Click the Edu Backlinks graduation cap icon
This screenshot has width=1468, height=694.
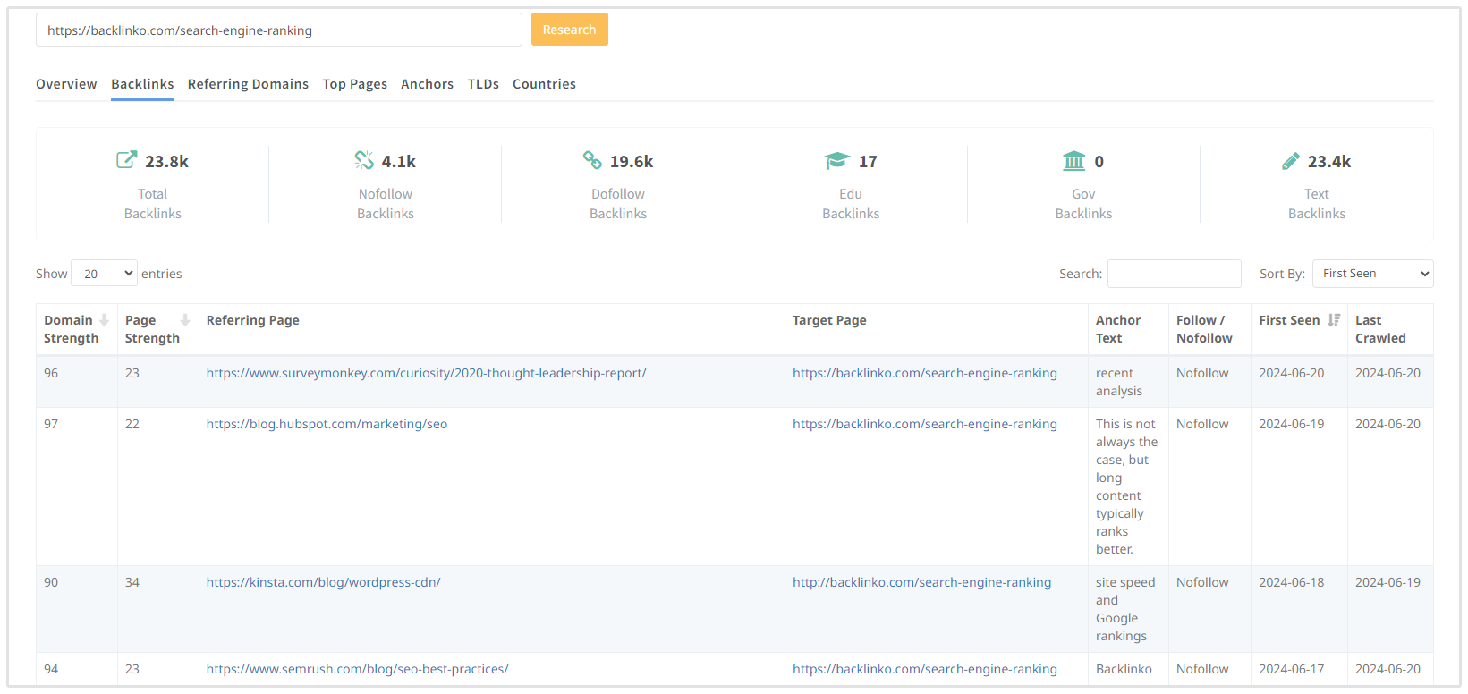click(836, 160)
